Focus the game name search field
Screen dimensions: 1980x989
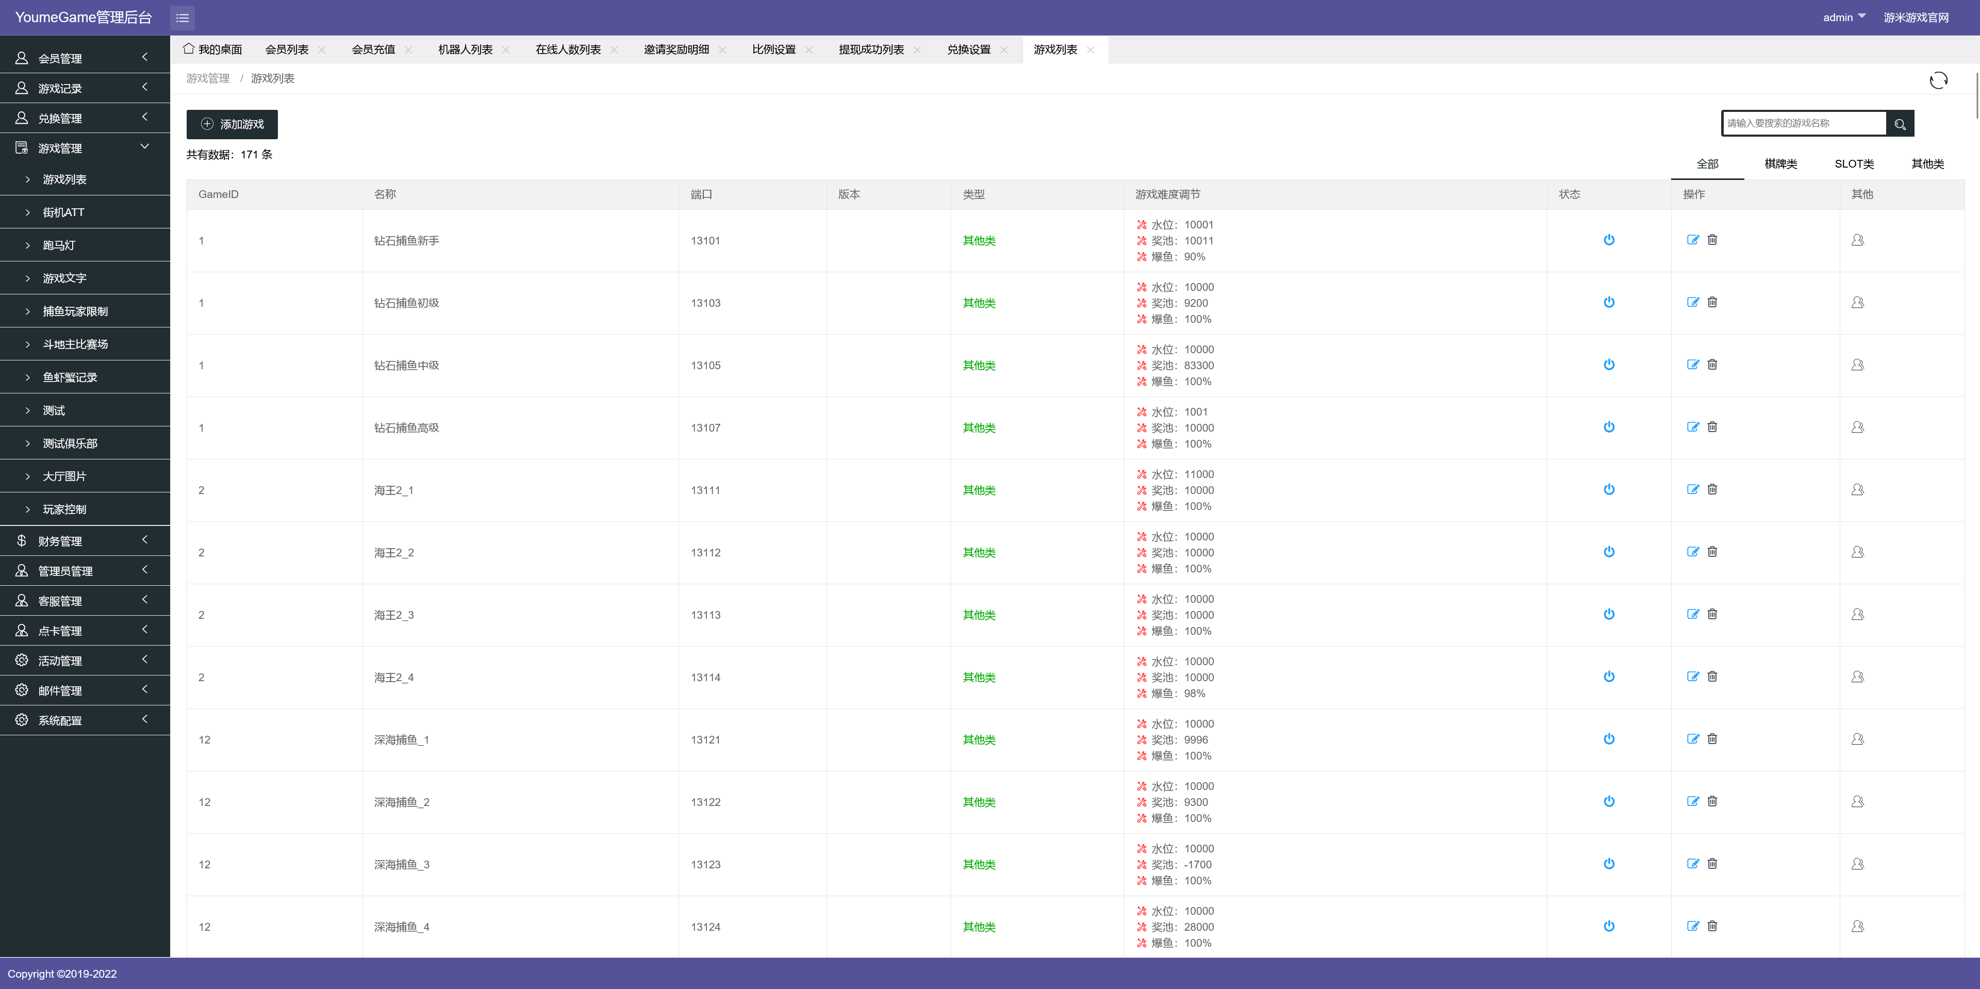point(1803,123)
